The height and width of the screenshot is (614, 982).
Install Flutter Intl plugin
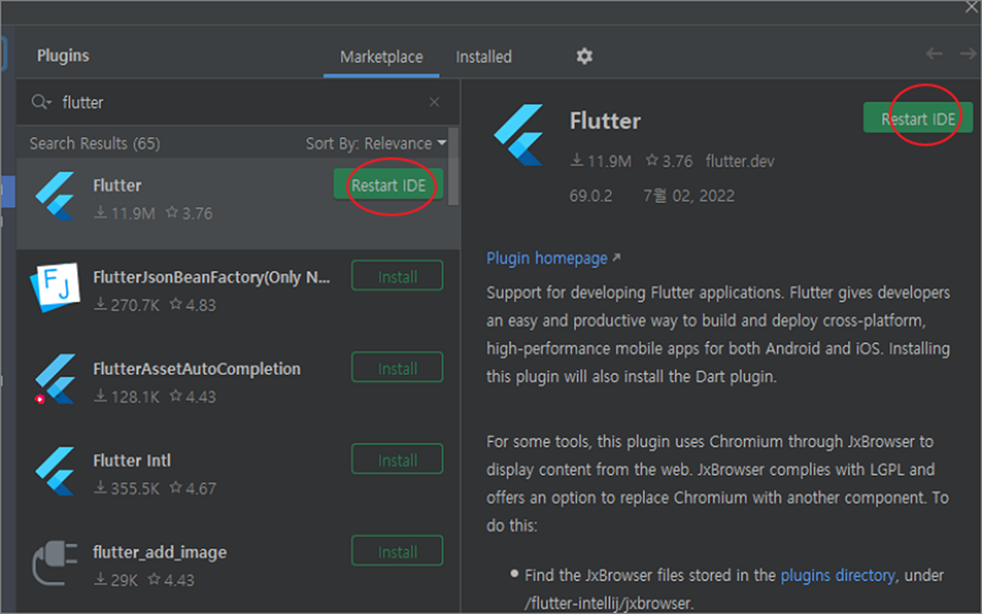(397, 459)
